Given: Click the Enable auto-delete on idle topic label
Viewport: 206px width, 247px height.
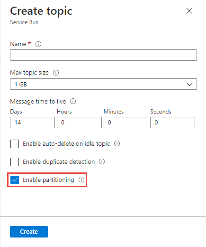Looking at the screenshot, I should point(66,144).
